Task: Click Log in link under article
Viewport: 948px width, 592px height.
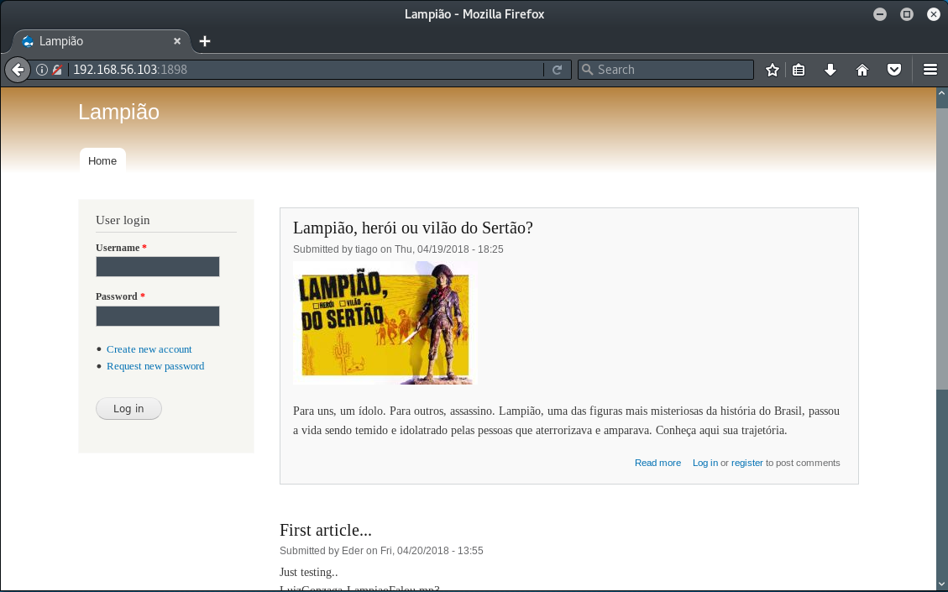Action: click(705, 463)
